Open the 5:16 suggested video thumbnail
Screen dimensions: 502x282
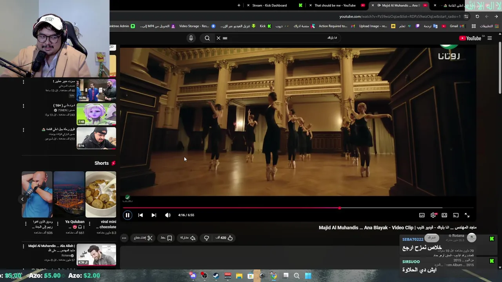[96, 138]
